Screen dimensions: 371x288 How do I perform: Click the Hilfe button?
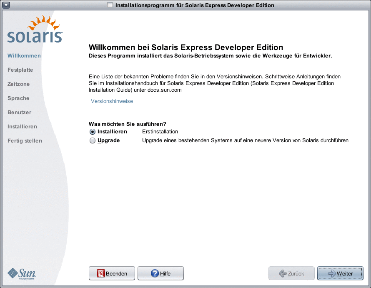point(160,273)
